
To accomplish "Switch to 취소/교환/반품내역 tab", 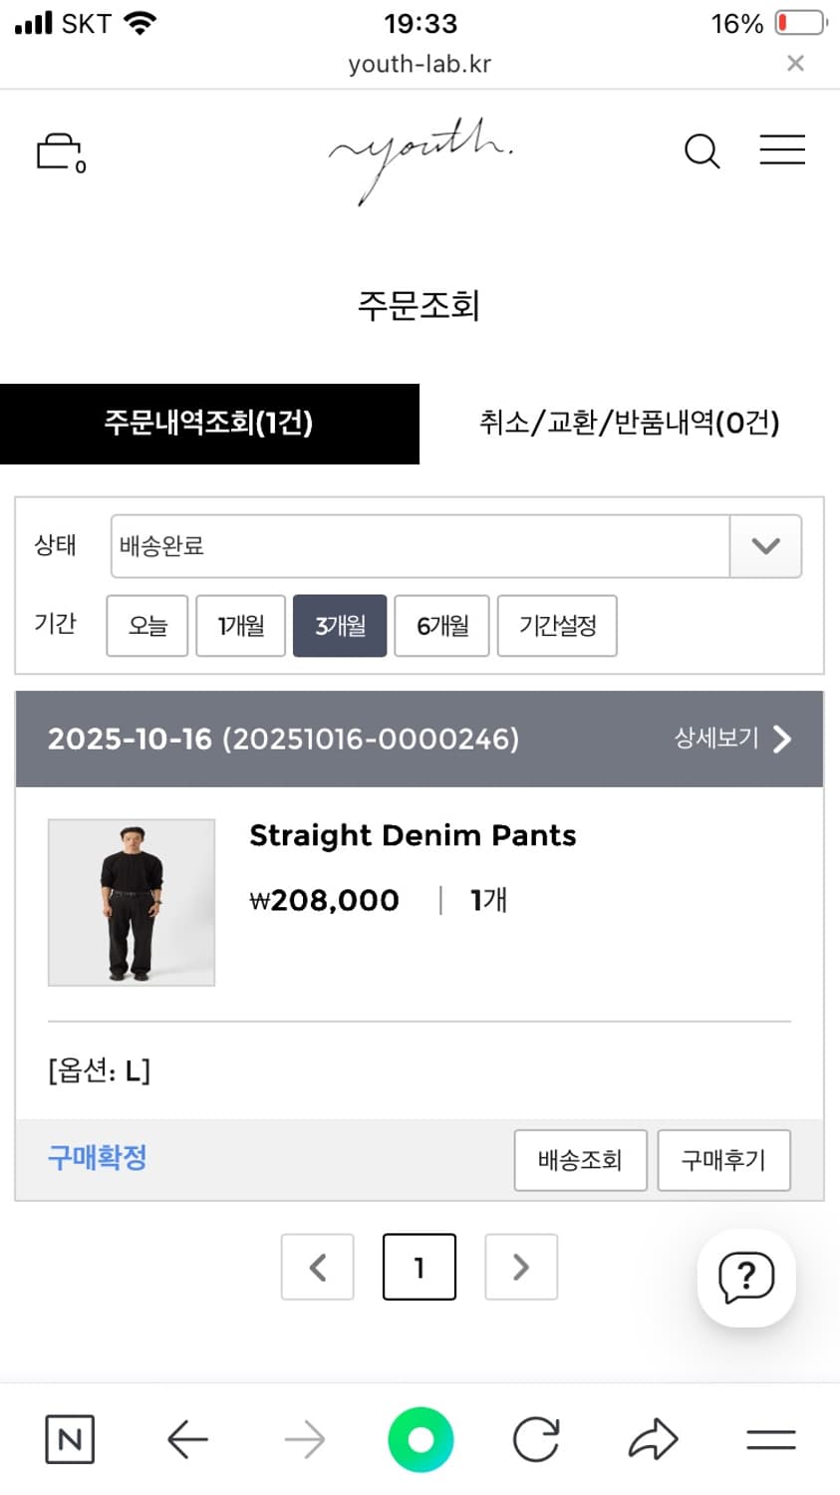I will click(630, 424).
